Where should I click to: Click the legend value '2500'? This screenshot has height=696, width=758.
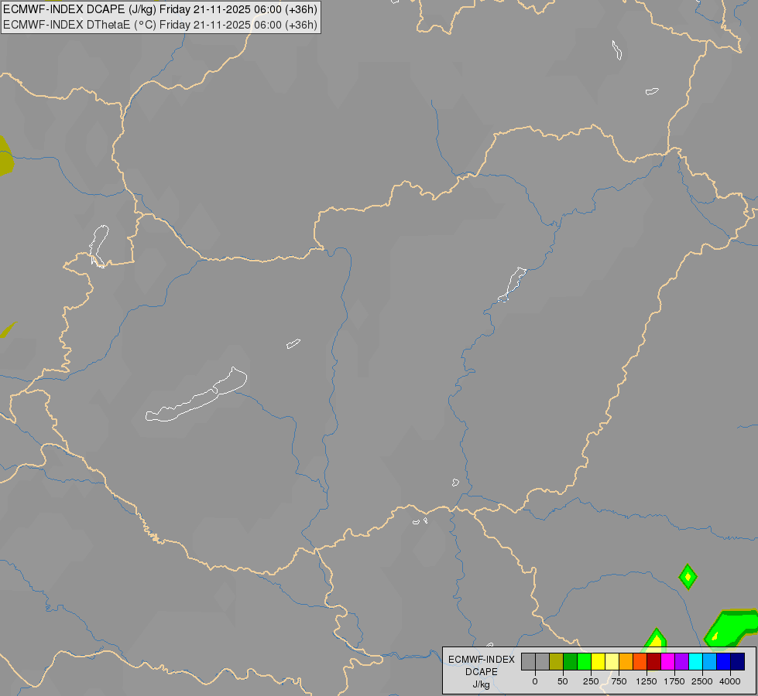(x=702, y=681)
